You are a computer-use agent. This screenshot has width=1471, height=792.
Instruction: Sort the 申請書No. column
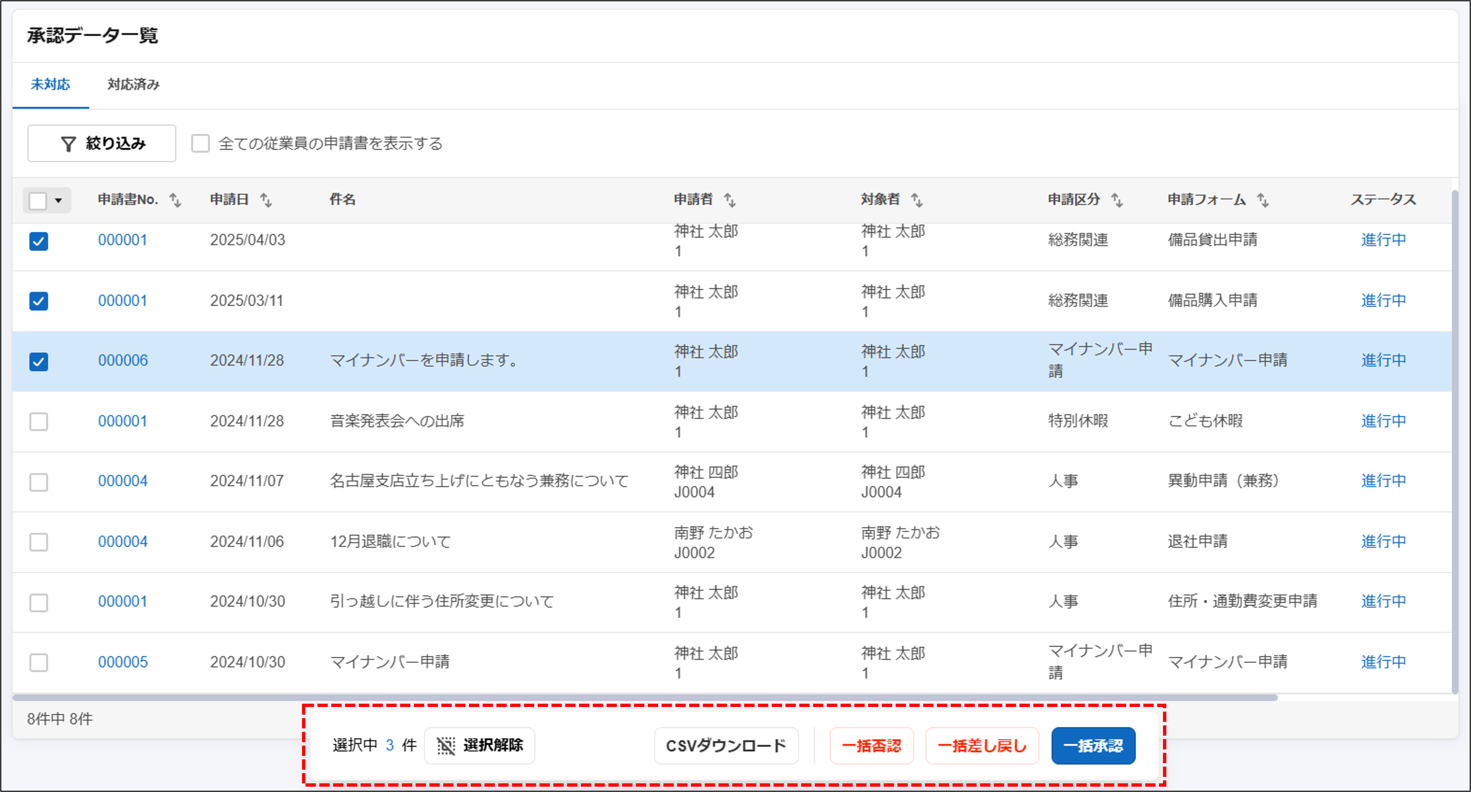coord(176,200)
